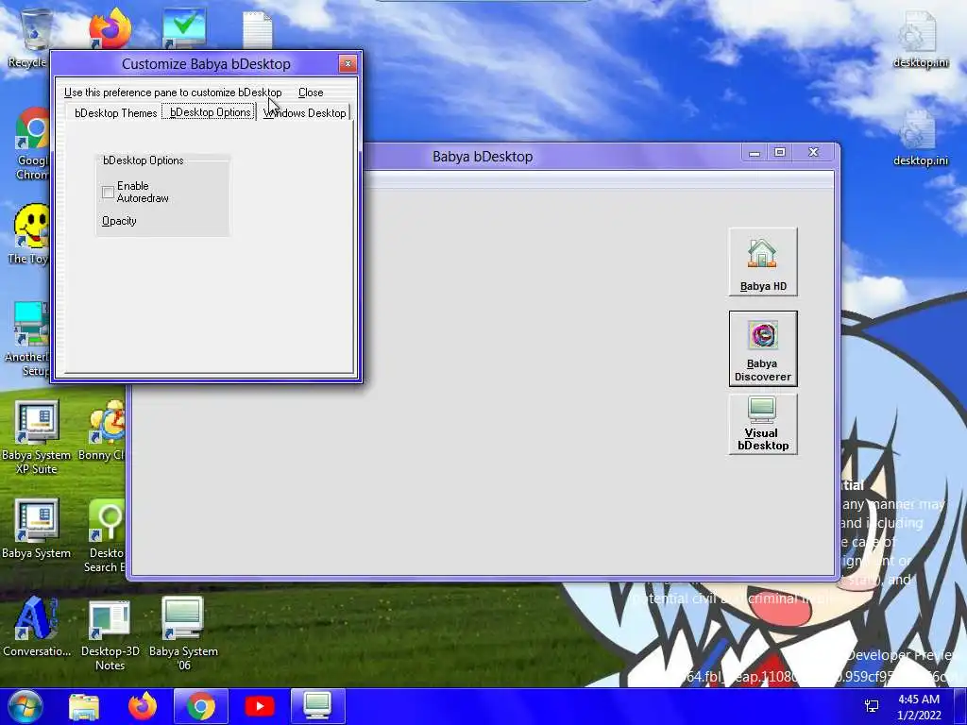Open File Explorer from the taskbar
967x725 pixels.
tap(84, 706)
